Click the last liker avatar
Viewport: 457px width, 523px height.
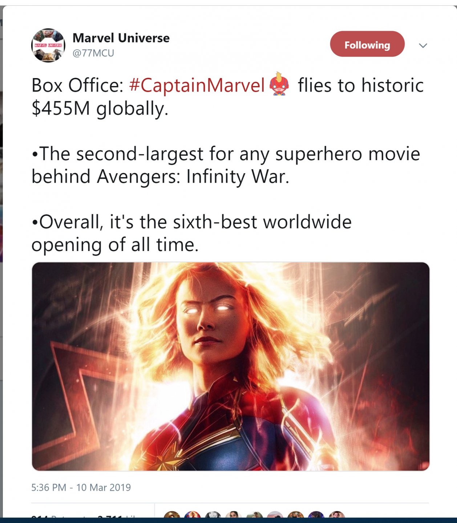tap(337, 515)
